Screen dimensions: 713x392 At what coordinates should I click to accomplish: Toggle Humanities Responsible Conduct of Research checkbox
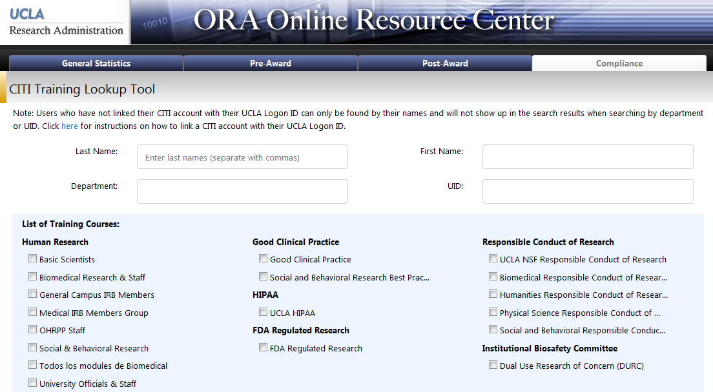point(493,293)
